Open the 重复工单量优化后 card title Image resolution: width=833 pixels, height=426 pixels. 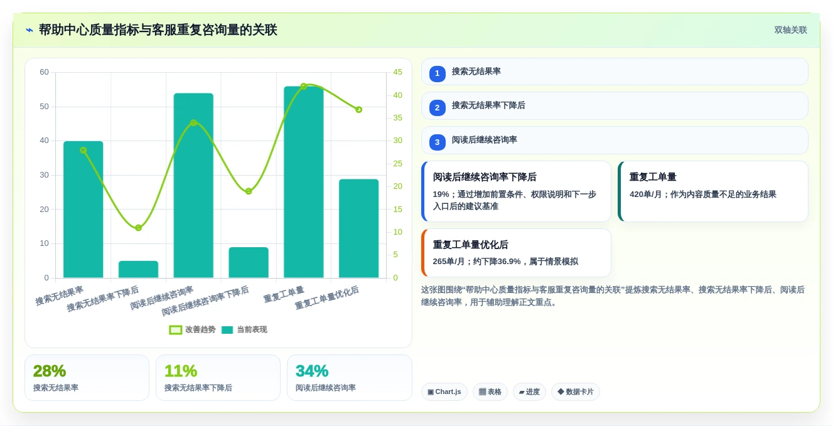(470, 245)
